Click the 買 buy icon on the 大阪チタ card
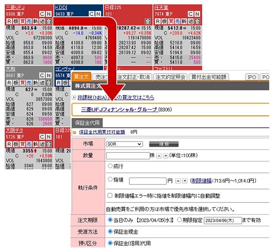The image size is (273, 252). (x=22, y=144)
